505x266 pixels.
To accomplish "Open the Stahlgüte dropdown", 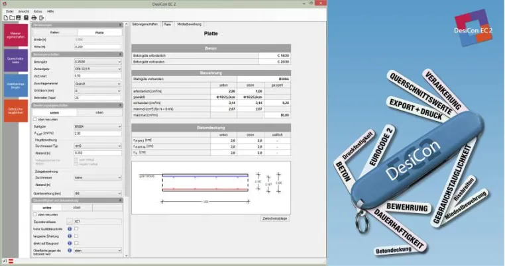I will (x=97, y=127).
